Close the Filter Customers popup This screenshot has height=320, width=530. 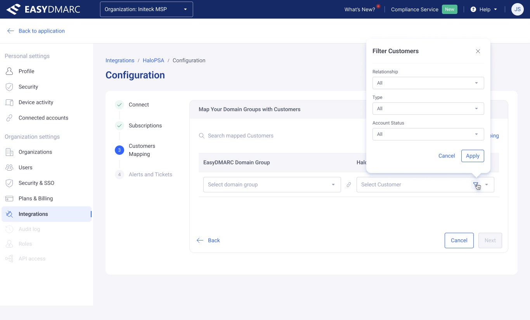(x=478, y=51)
